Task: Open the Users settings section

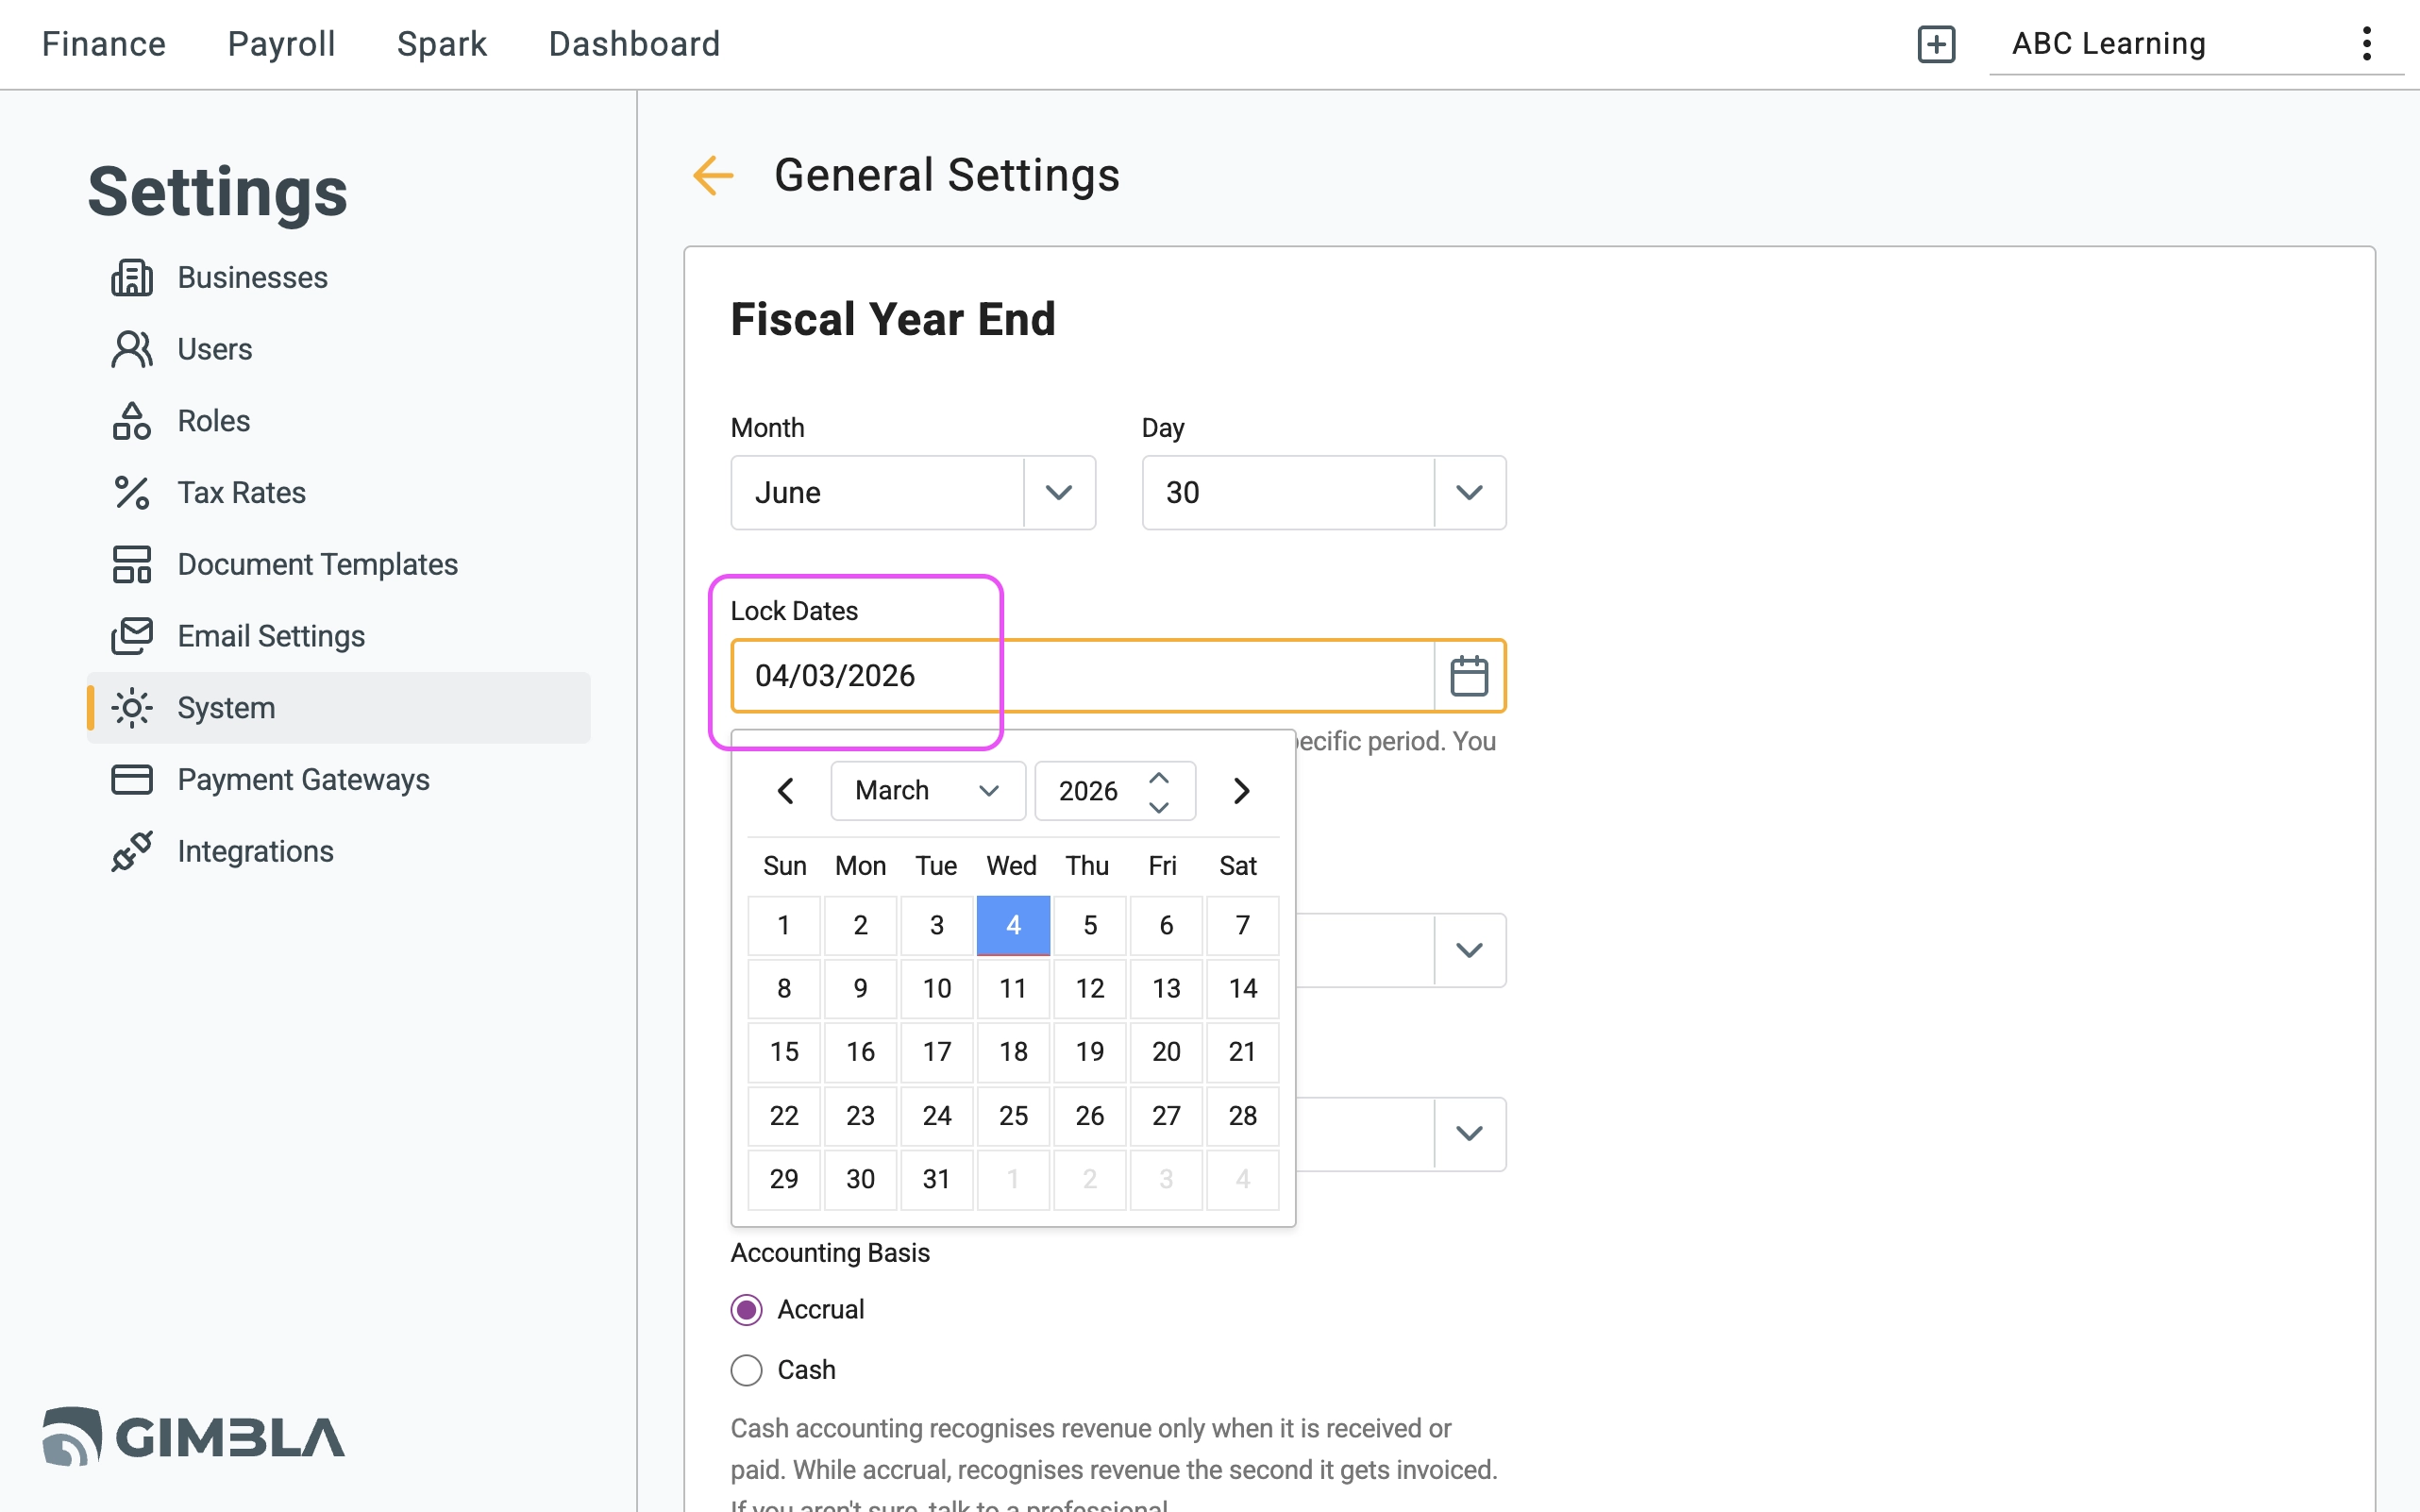Action: pos(215,349)
